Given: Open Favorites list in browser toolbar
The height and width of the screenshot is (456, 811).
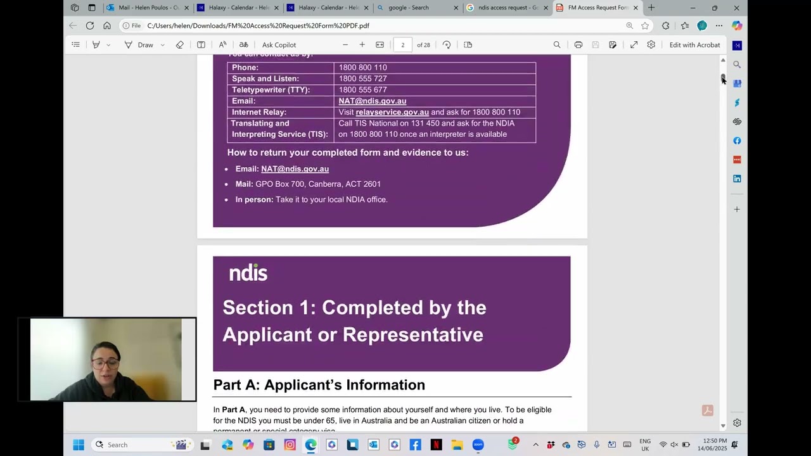Looking at the screenshot, I should pyautogui.click(x=685, y=26).
